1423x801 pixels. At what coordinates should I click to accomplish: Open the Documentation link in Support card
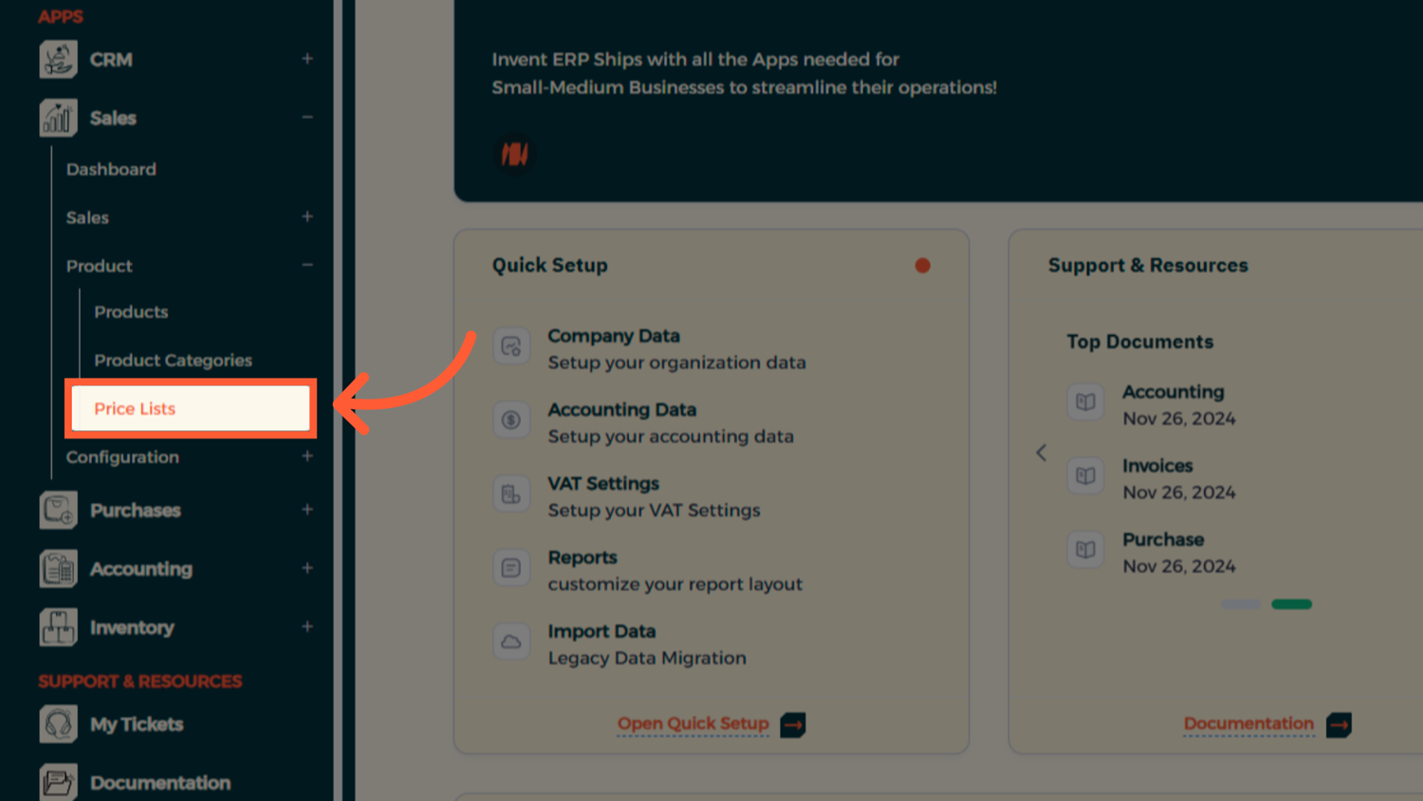pos(1248,724)
